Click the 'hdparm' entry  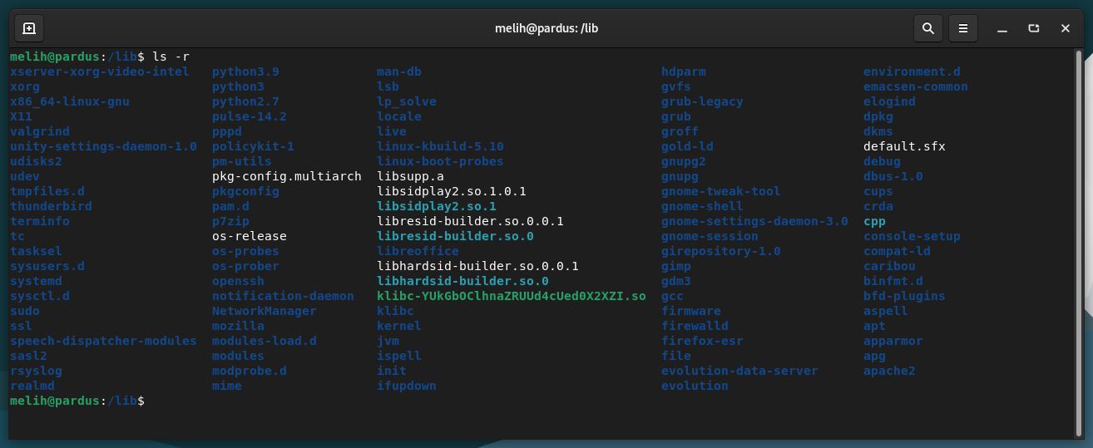(x=684, y=71)
